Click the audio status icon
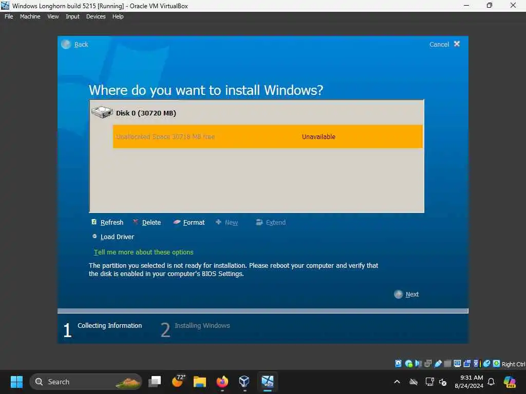 tap(418, 364)
